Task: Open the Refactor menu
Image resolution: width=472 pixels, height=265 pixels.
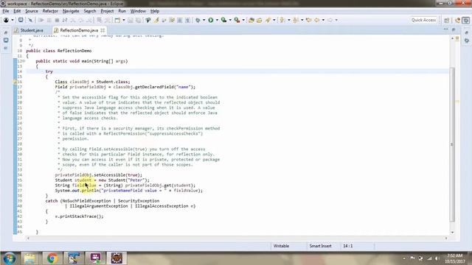Action: click(50, 11)
